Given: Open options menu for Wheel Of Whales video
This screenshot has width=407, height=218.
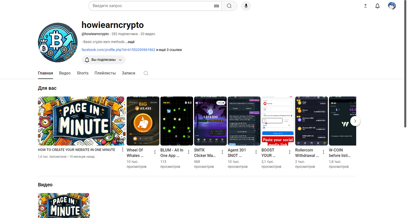Looking at the screenshot, I should tap(155, 152).
